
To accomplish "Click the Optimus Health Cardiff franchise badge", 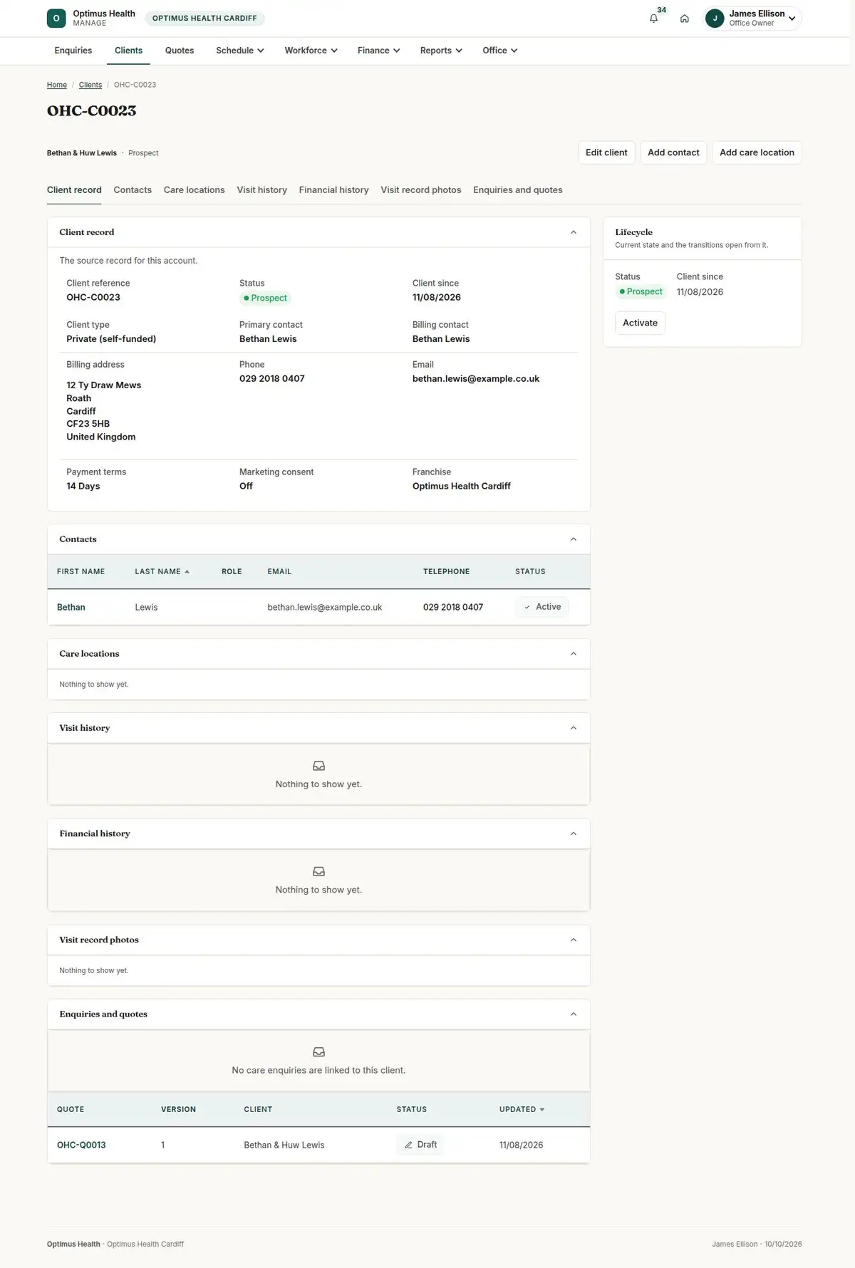I will pyautogui.click(x=204, y=19).
